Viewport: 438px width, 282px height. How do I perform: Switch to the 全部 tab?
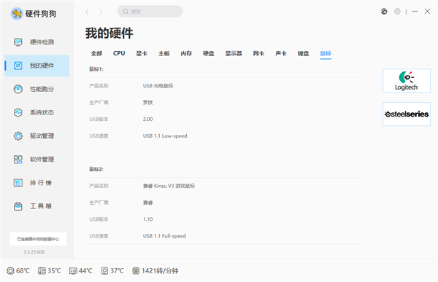click(96, 53)
